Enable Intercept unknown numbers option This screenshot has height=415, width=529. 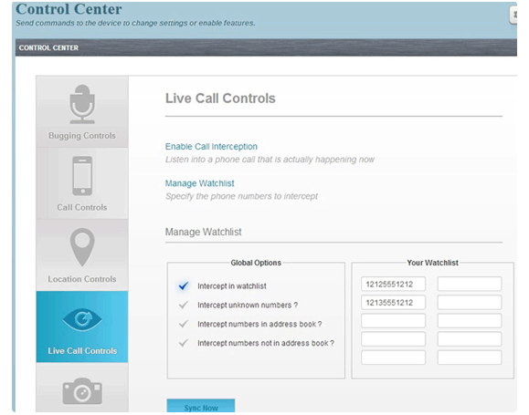[x=184, y=305]
